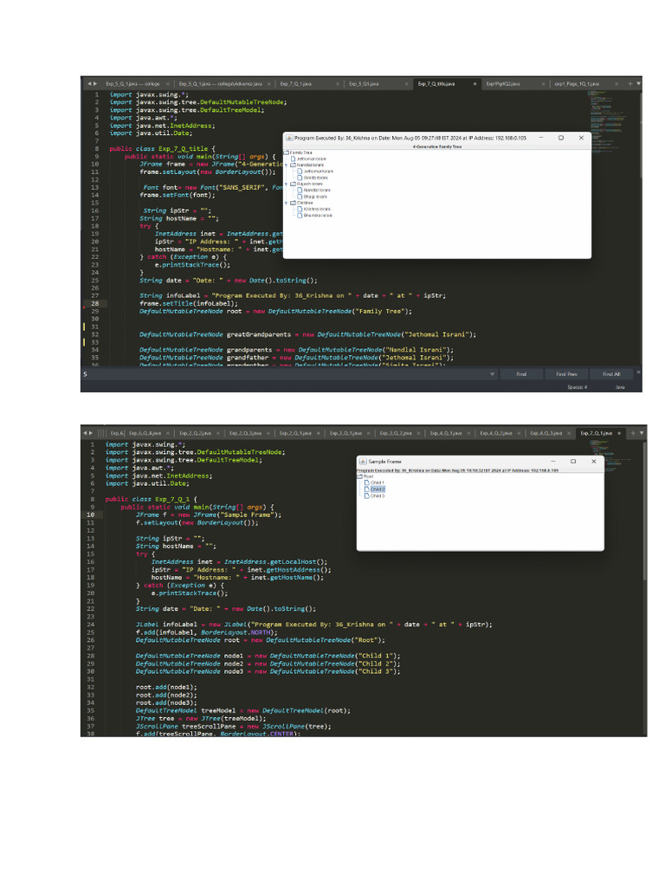Viewport: 665px width, 887px height.
Task: Click the tab scroll-left arrow in lower editor
Action: tap(86, 433)
